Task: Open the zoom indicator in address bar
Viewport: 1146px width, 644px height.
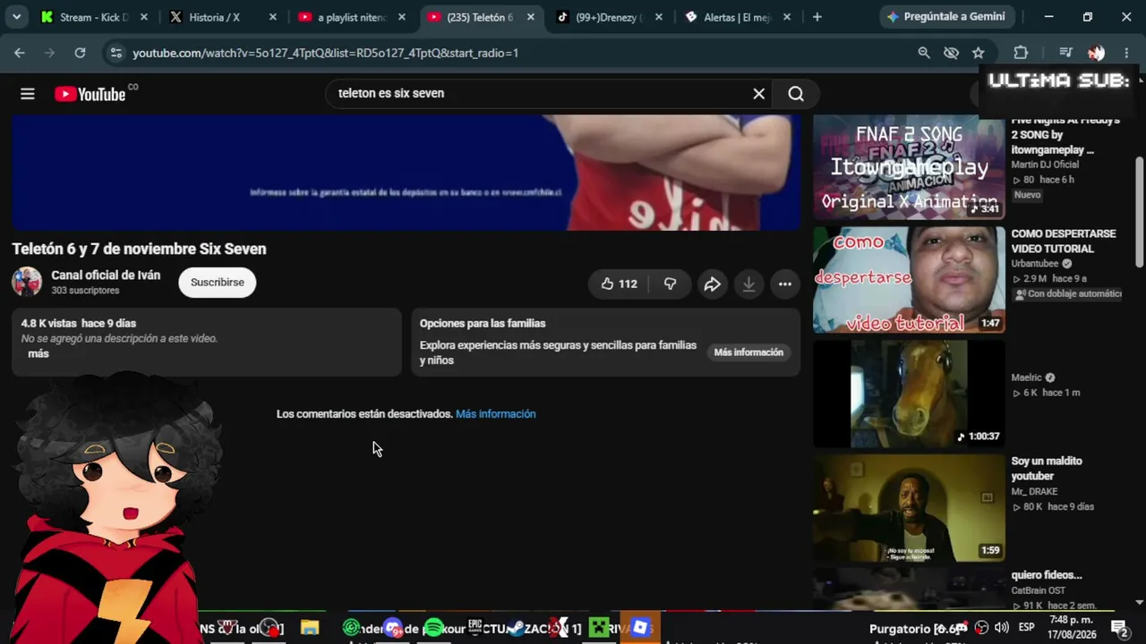Action: [x=924, y=53]
